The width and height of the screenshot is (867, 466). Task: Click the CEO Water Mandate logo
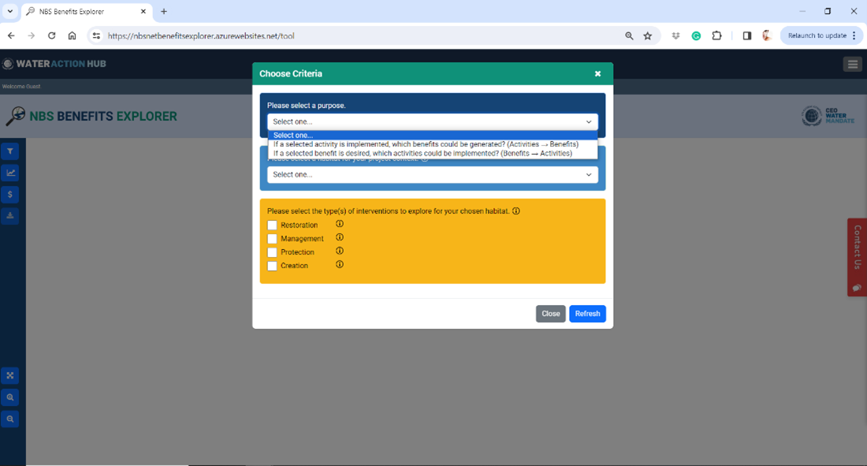point(828,116)
